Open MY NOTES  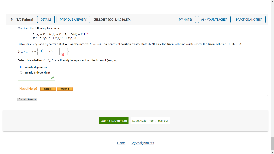pos(185,19)
